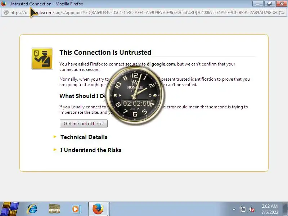Viewport: 288px width, 216px height.
Task: Click the Royale analog clock gadget
Action: 135,95
